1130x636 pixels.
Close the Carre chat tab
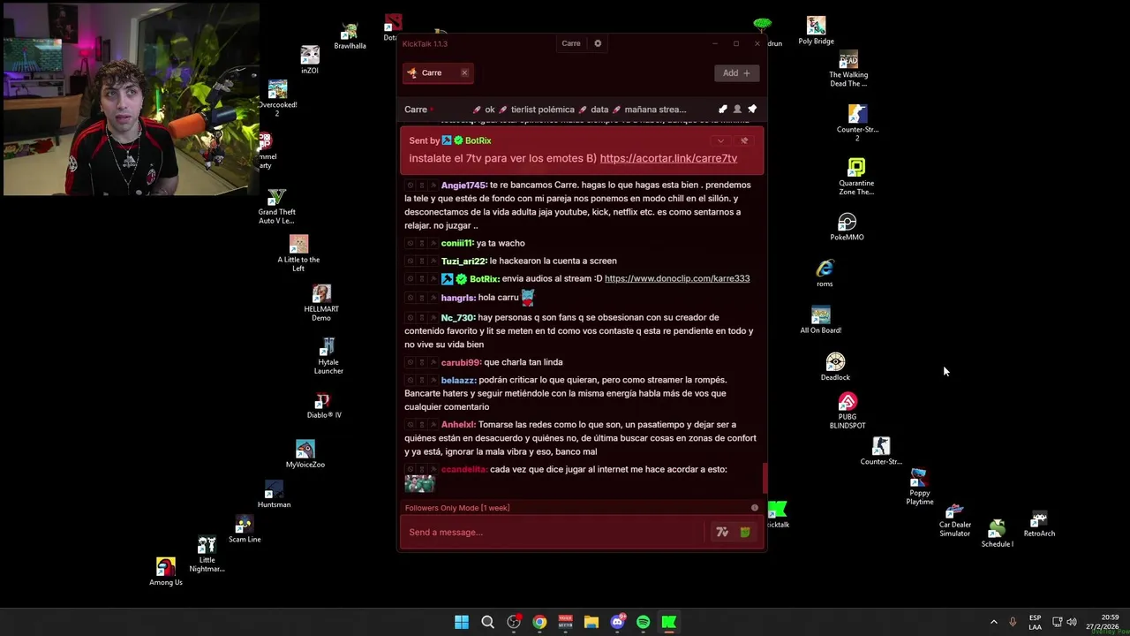[x=464, y=72]
